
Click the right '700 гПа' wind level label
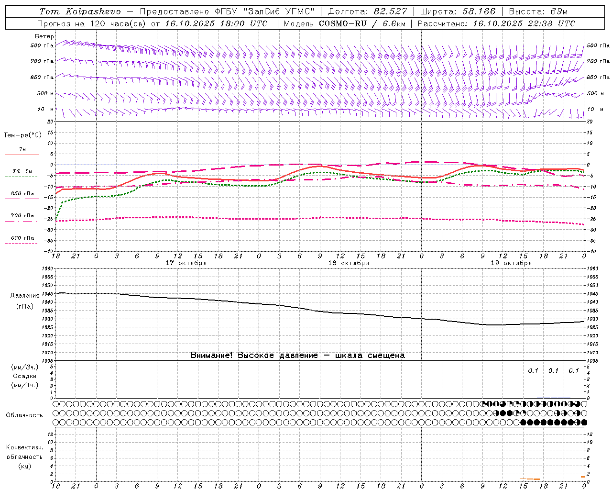(598, 61)
